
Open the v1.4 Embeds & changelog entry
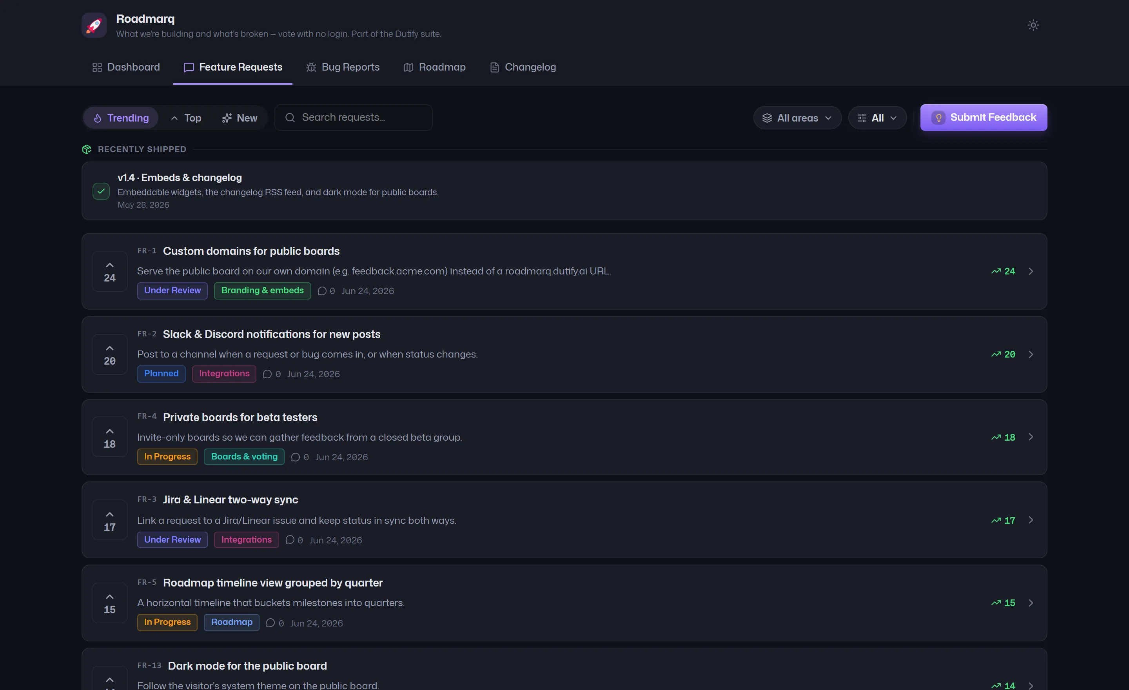tap(564, 191)
